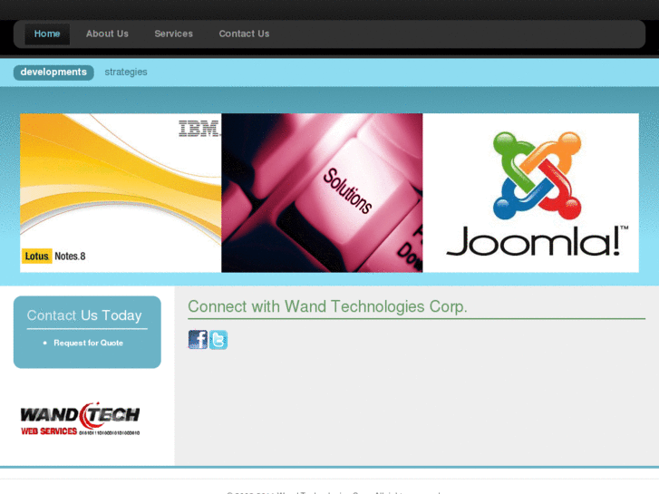Screen dimensions: 659x494
Task: Click the Wand Tech Web Services logo
Action: pos(81,419)
